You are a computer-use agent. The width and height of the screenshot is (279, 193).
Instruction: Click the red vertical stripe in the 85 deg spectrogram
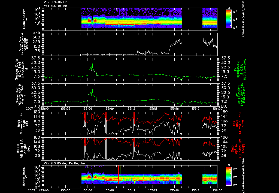pyautogui.click(x=119, y=175)
